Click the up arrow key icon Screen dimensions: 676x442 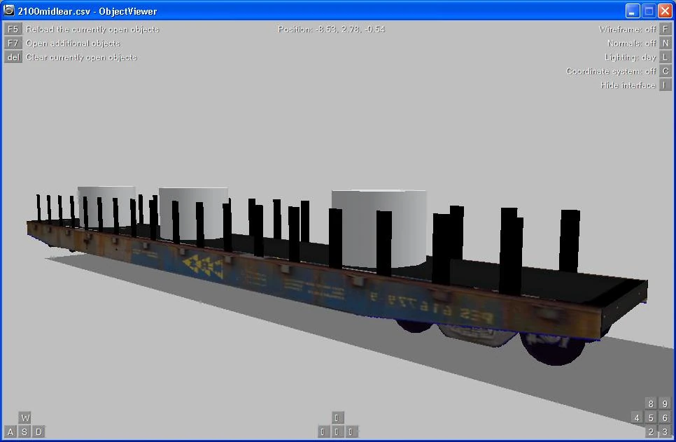click(x=337, y=418)
